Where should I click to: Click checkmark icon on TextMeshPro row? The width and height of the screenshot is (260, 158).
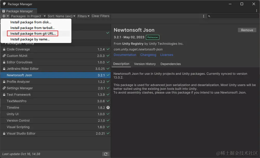[x=108, y=101]
